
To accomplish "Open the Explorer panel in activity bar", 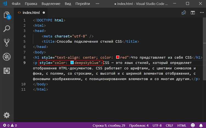I will [7, 15].
